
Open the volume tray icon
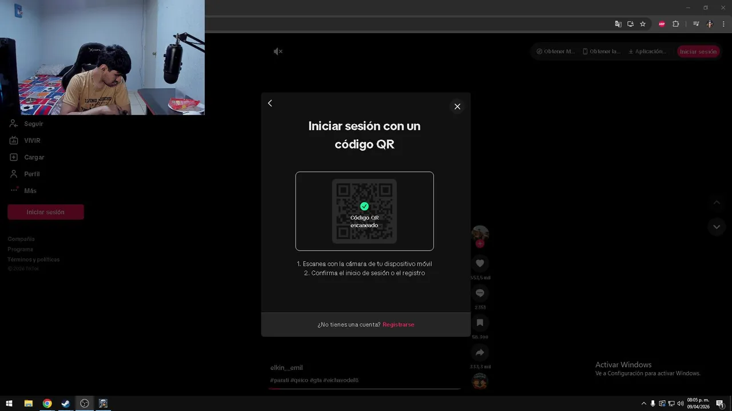(x=681, y=404)
